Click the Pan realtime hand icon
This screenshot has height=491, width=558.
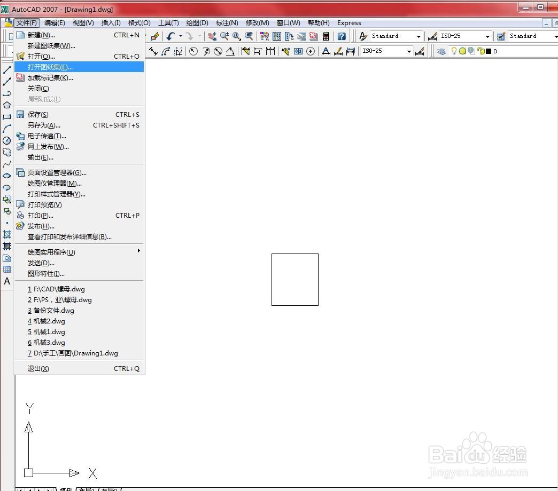212,36
